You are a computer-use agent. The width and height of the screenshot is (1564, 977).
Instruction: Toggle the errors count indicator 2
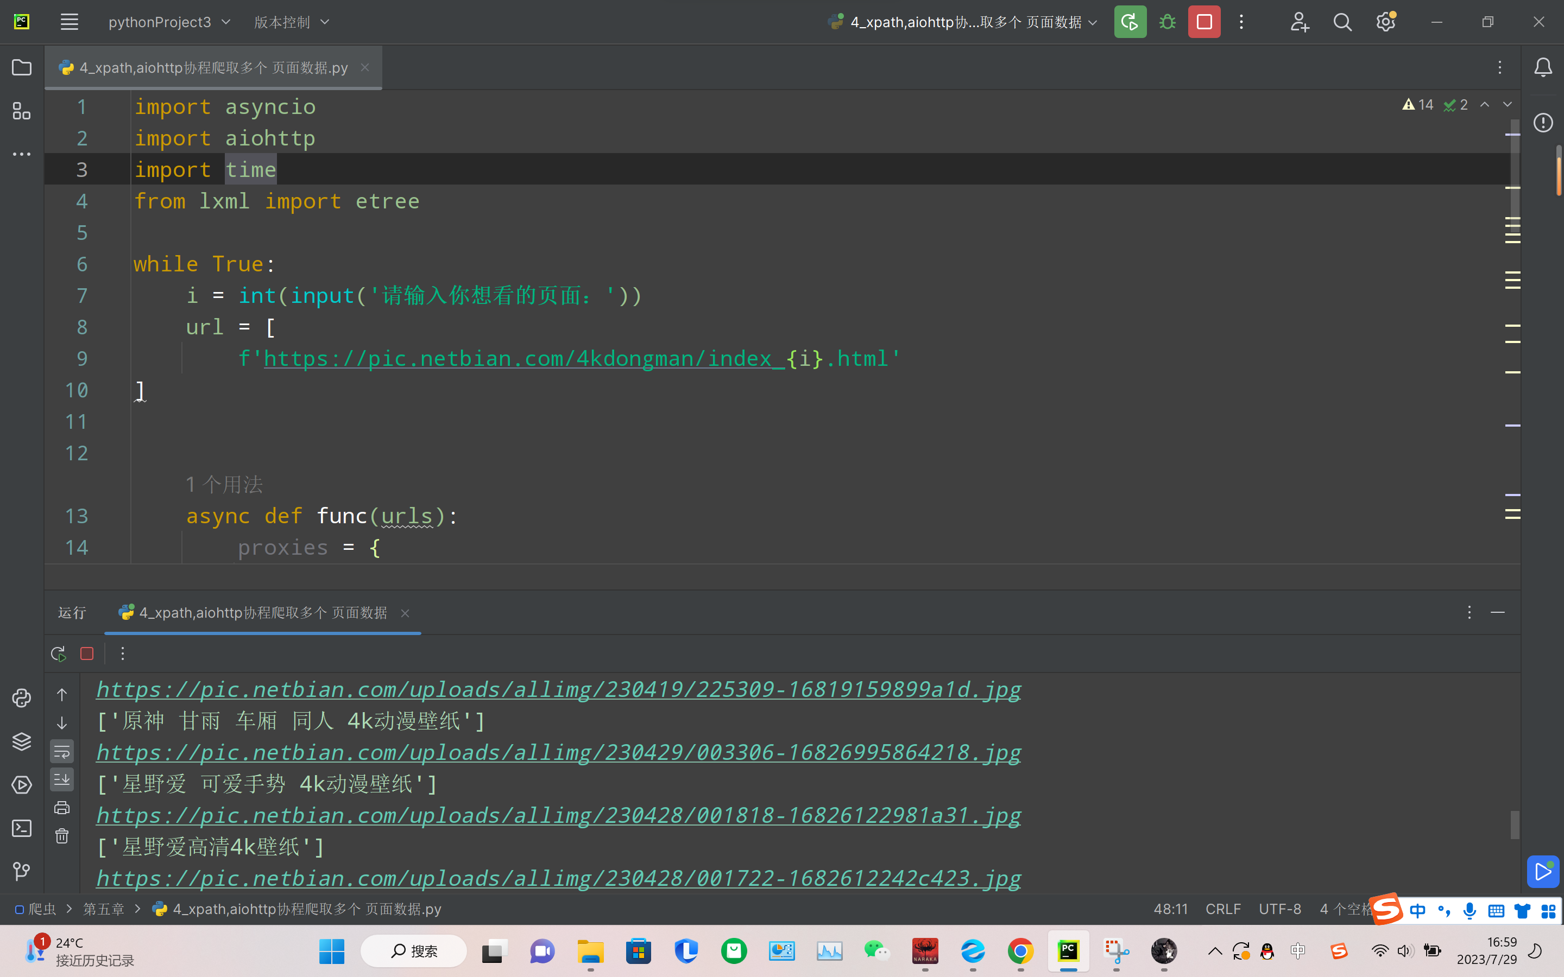(x=1455, y=105)
